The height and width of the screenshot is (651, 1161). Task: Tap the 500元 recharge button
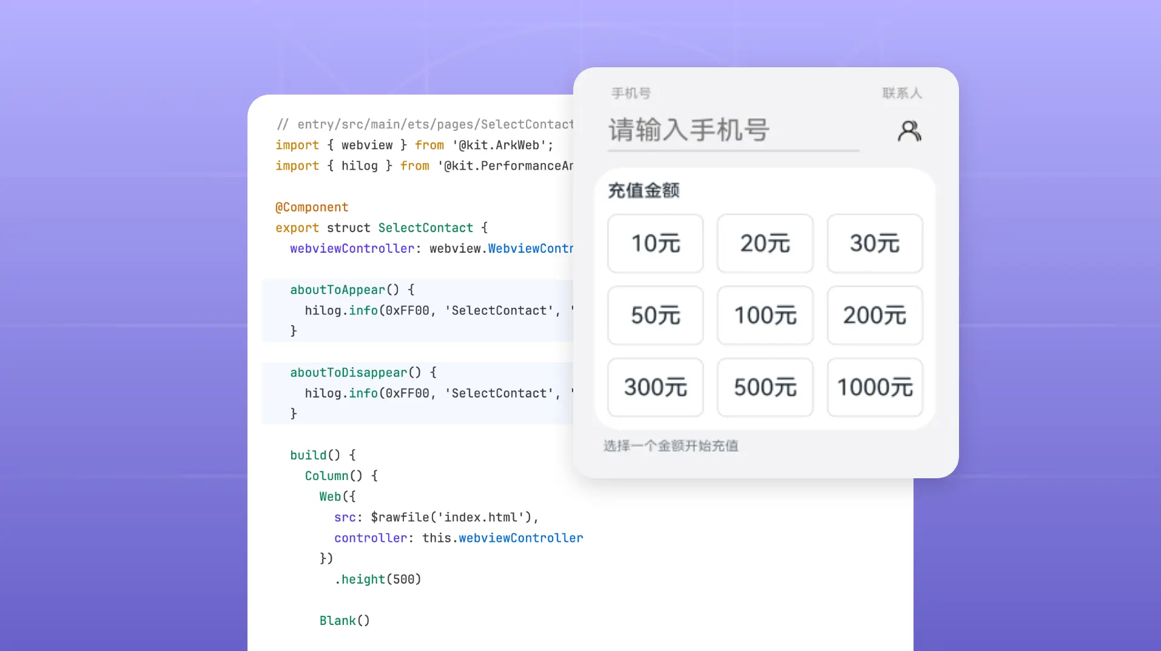point(765,387)
